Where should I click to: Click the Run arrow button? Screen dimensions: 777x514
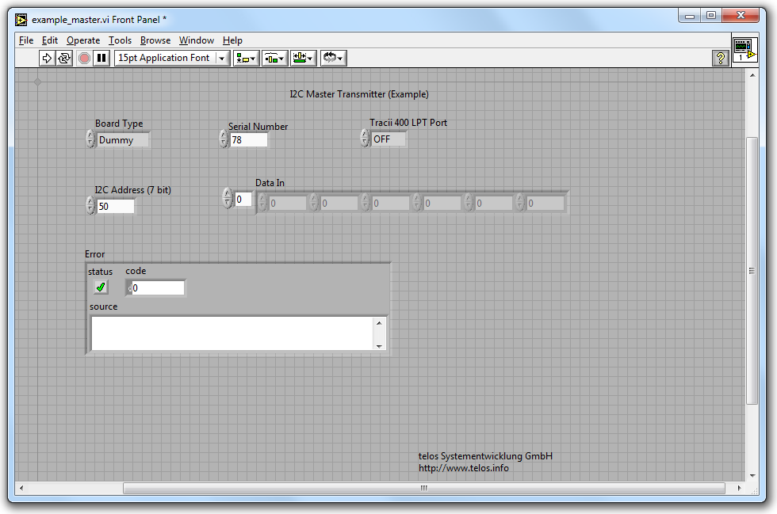47,58
